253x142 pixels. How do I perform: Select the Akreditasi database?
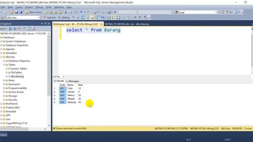click(x=11, y=53)
